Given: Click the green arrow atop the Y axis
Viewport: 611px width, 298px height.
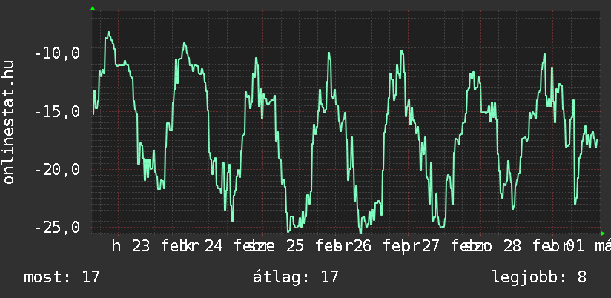Looking at the screenshot, I should pyautogui.click(x=92, y=8).
